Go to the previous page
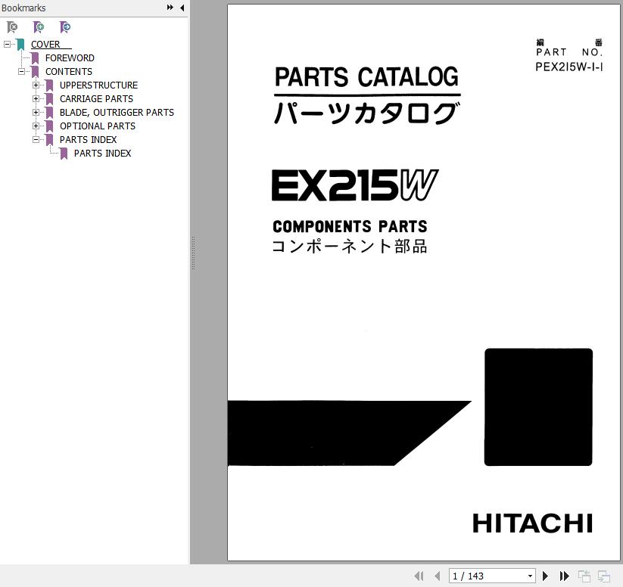The width and height of the screenshot is (623, 587). pos(437,576)
